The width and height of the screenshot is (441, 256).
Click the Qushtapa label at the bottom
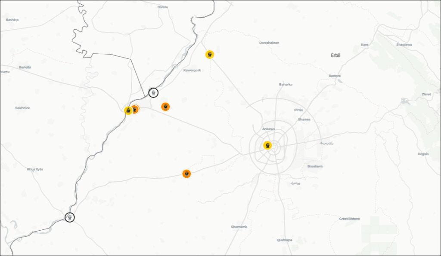[x=284, y=240]
